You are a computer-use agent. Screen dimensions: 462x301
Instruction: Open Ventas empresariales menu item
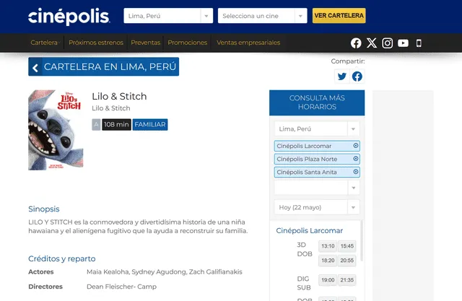pyautogui.click(x=248, y=43)
